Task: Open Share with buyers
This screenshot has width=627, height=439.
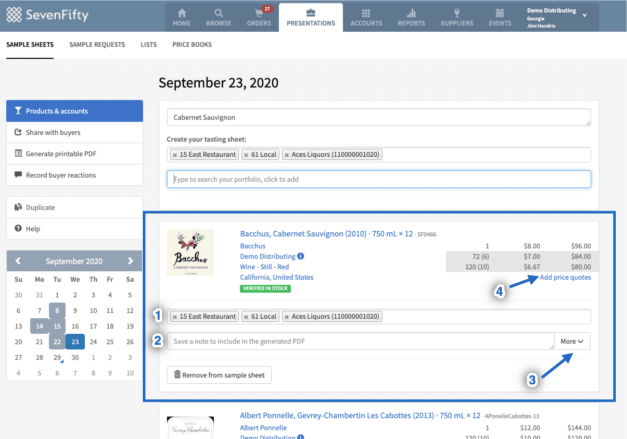Action: [74, 132]
